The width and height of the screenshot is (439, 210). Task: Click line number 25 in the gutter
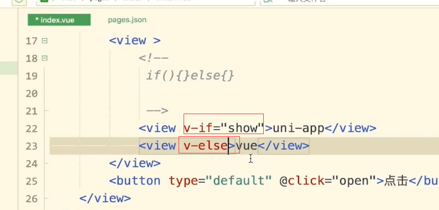point(32,181)
